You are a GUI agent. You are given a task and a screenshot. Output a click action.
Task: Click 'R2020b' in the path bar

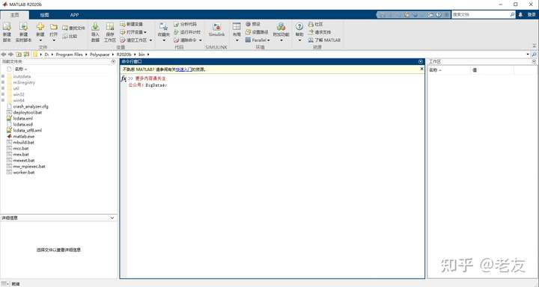pyautogui.click(x=124, y=55)
